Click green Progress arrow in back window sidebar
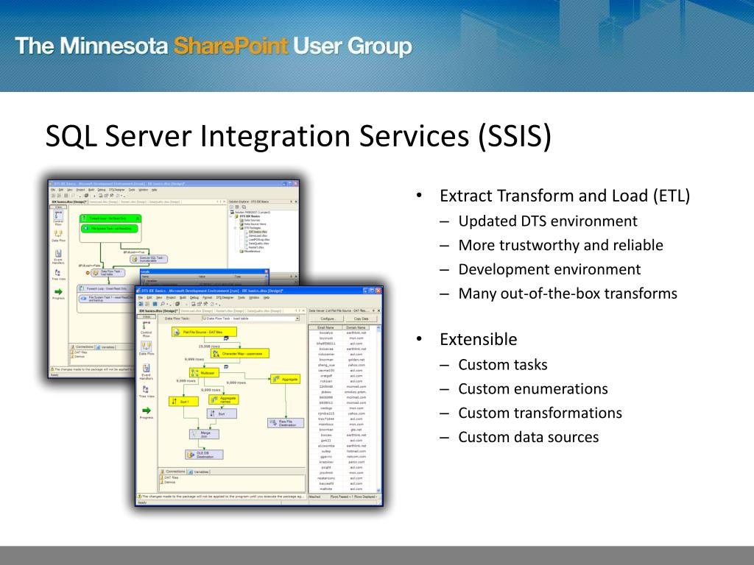Screen dimensions: 754x565 point(58,291)
